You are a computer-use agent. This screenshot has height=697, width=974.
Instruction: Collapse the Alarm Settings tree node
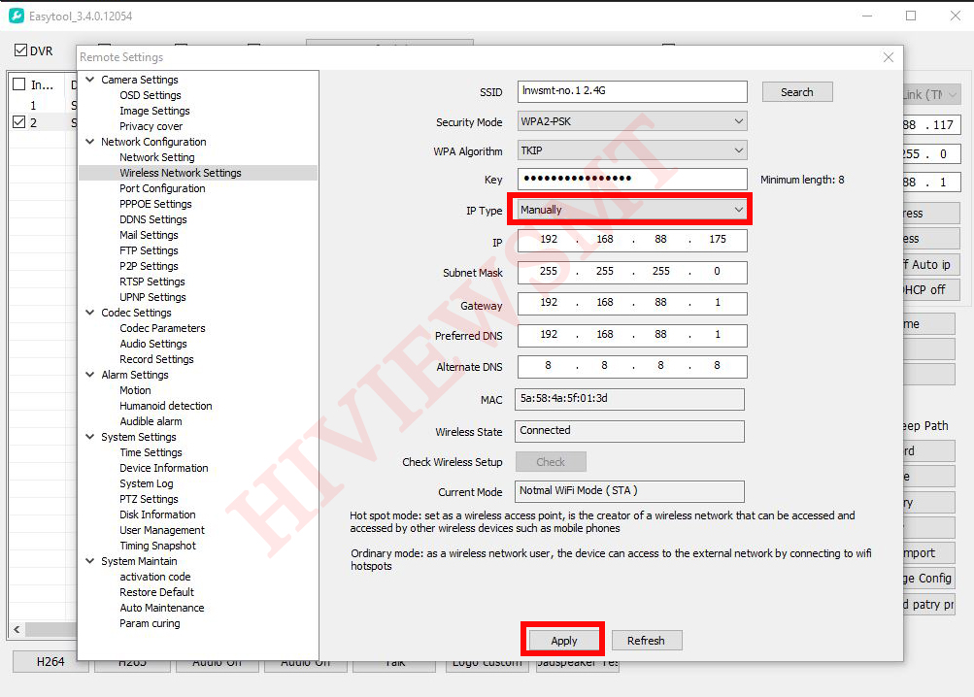[x=90, y=375]
